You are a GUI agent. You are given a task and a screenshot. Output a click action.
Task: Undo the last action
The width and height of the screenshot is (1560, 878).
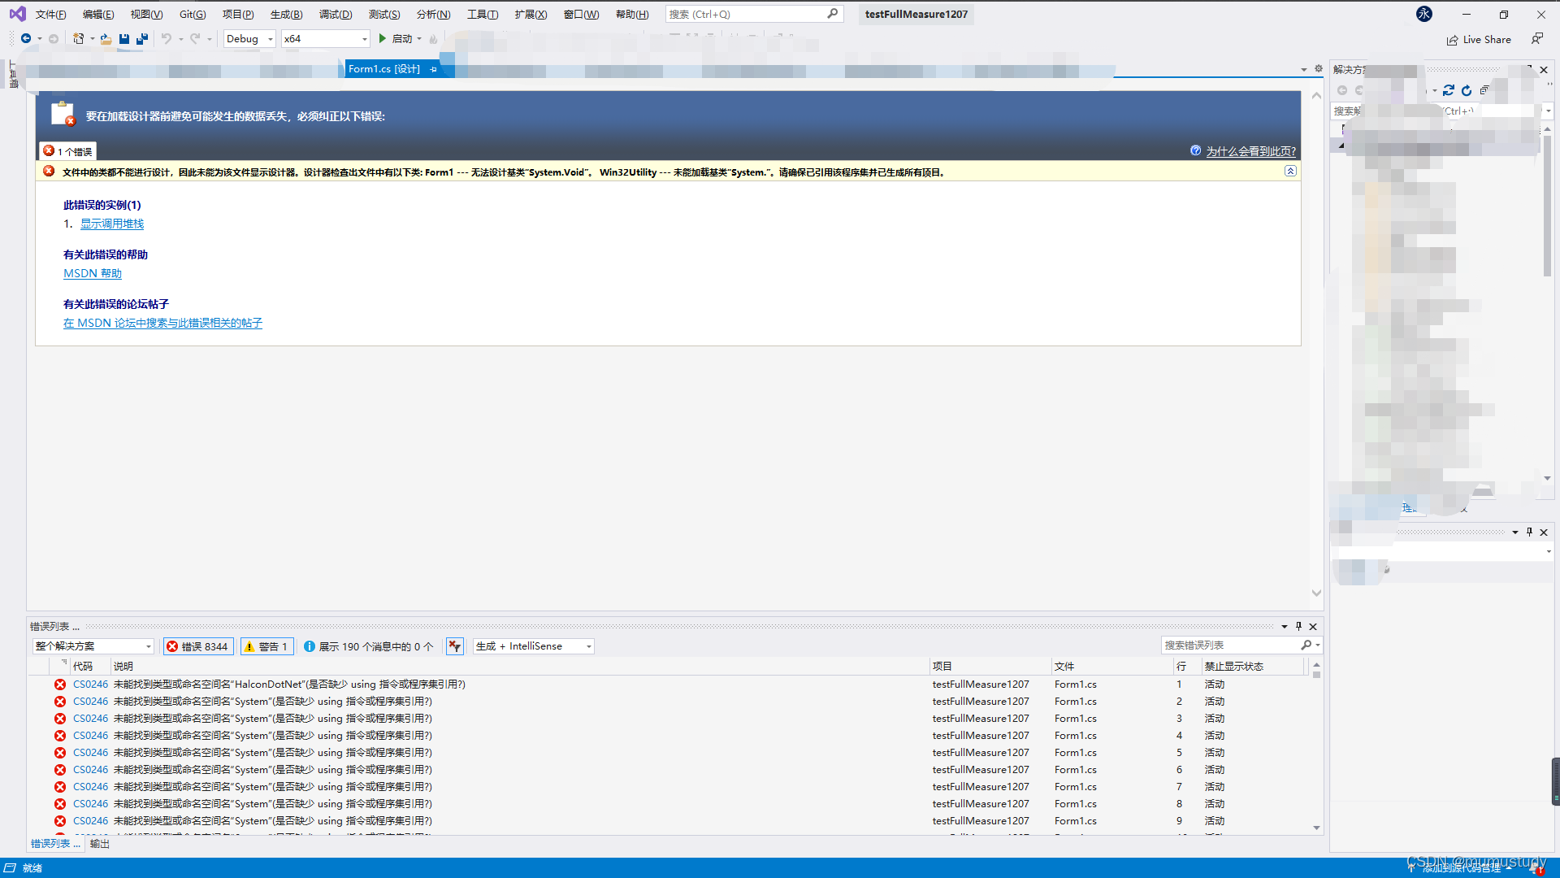point(167,38)
